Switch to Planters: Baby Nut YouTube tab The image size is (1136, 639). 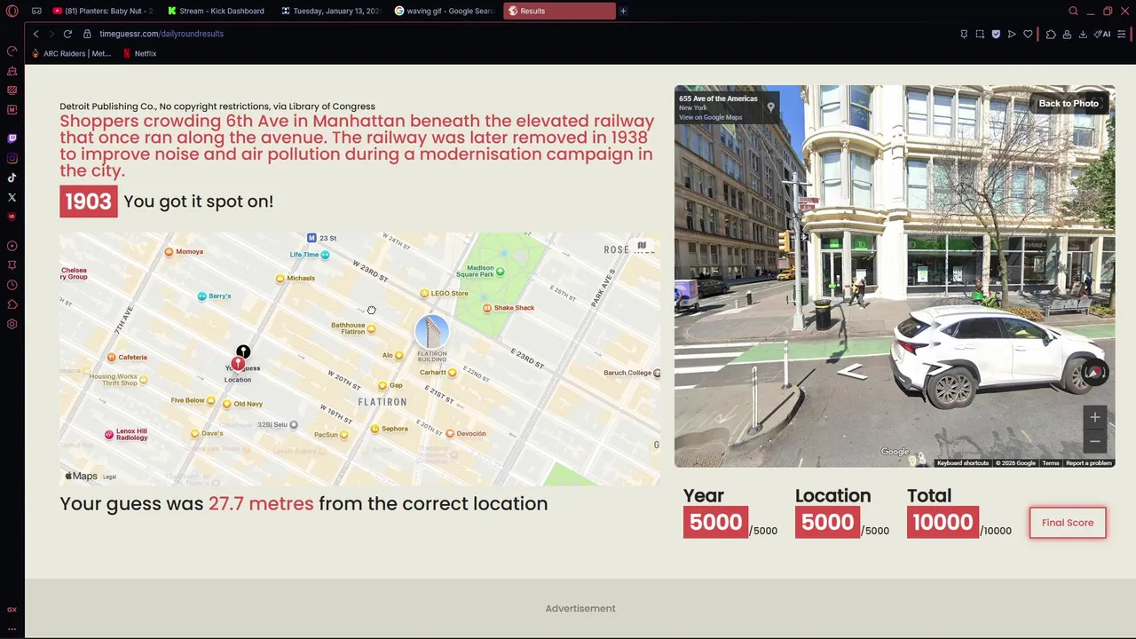pyautogui.click(x=104, y=11)
